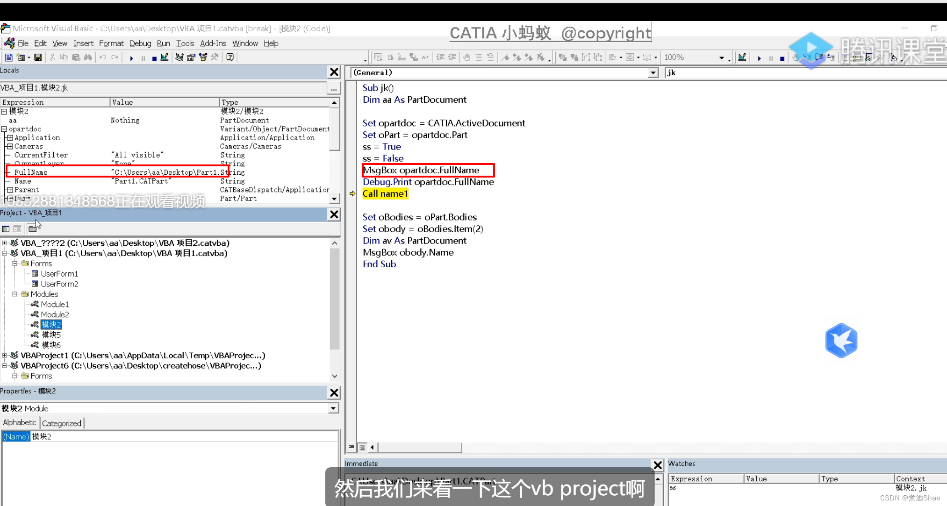947x506 pixels.
Task: Open the Run menu
Action: [x=164, y=43]
